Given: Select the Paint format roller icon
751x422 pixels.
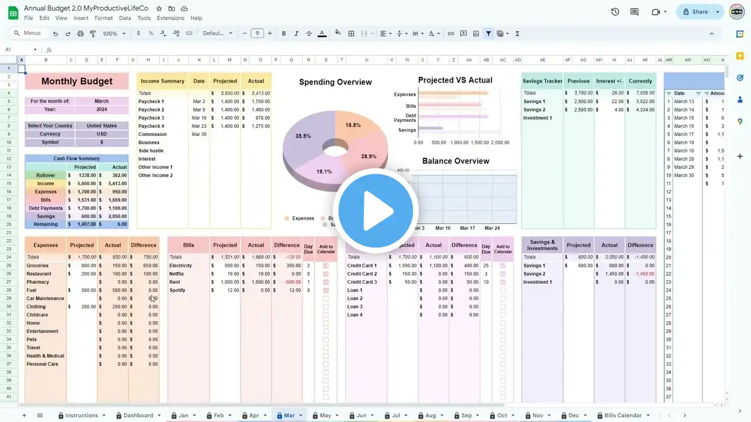Looking at the screenshot, I should (x=93, y=33).
